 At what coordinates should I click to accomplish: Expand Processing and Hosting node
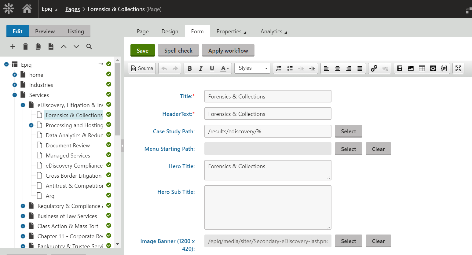[31, 125]
